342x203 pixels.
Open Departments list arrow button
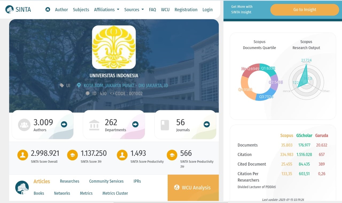pyautogui.click(x=135, y=124)
